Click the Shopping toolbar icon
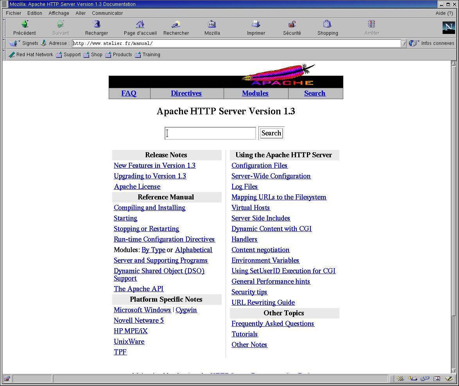This screenshot has height=386, width=459. (327, 24)
